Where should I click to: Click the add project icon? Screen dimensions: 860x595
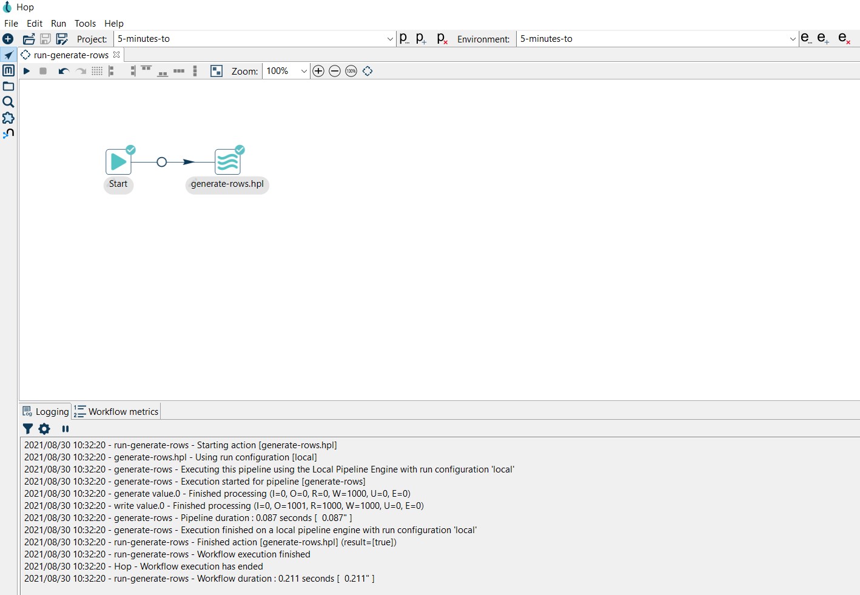(x=422, y=39)
